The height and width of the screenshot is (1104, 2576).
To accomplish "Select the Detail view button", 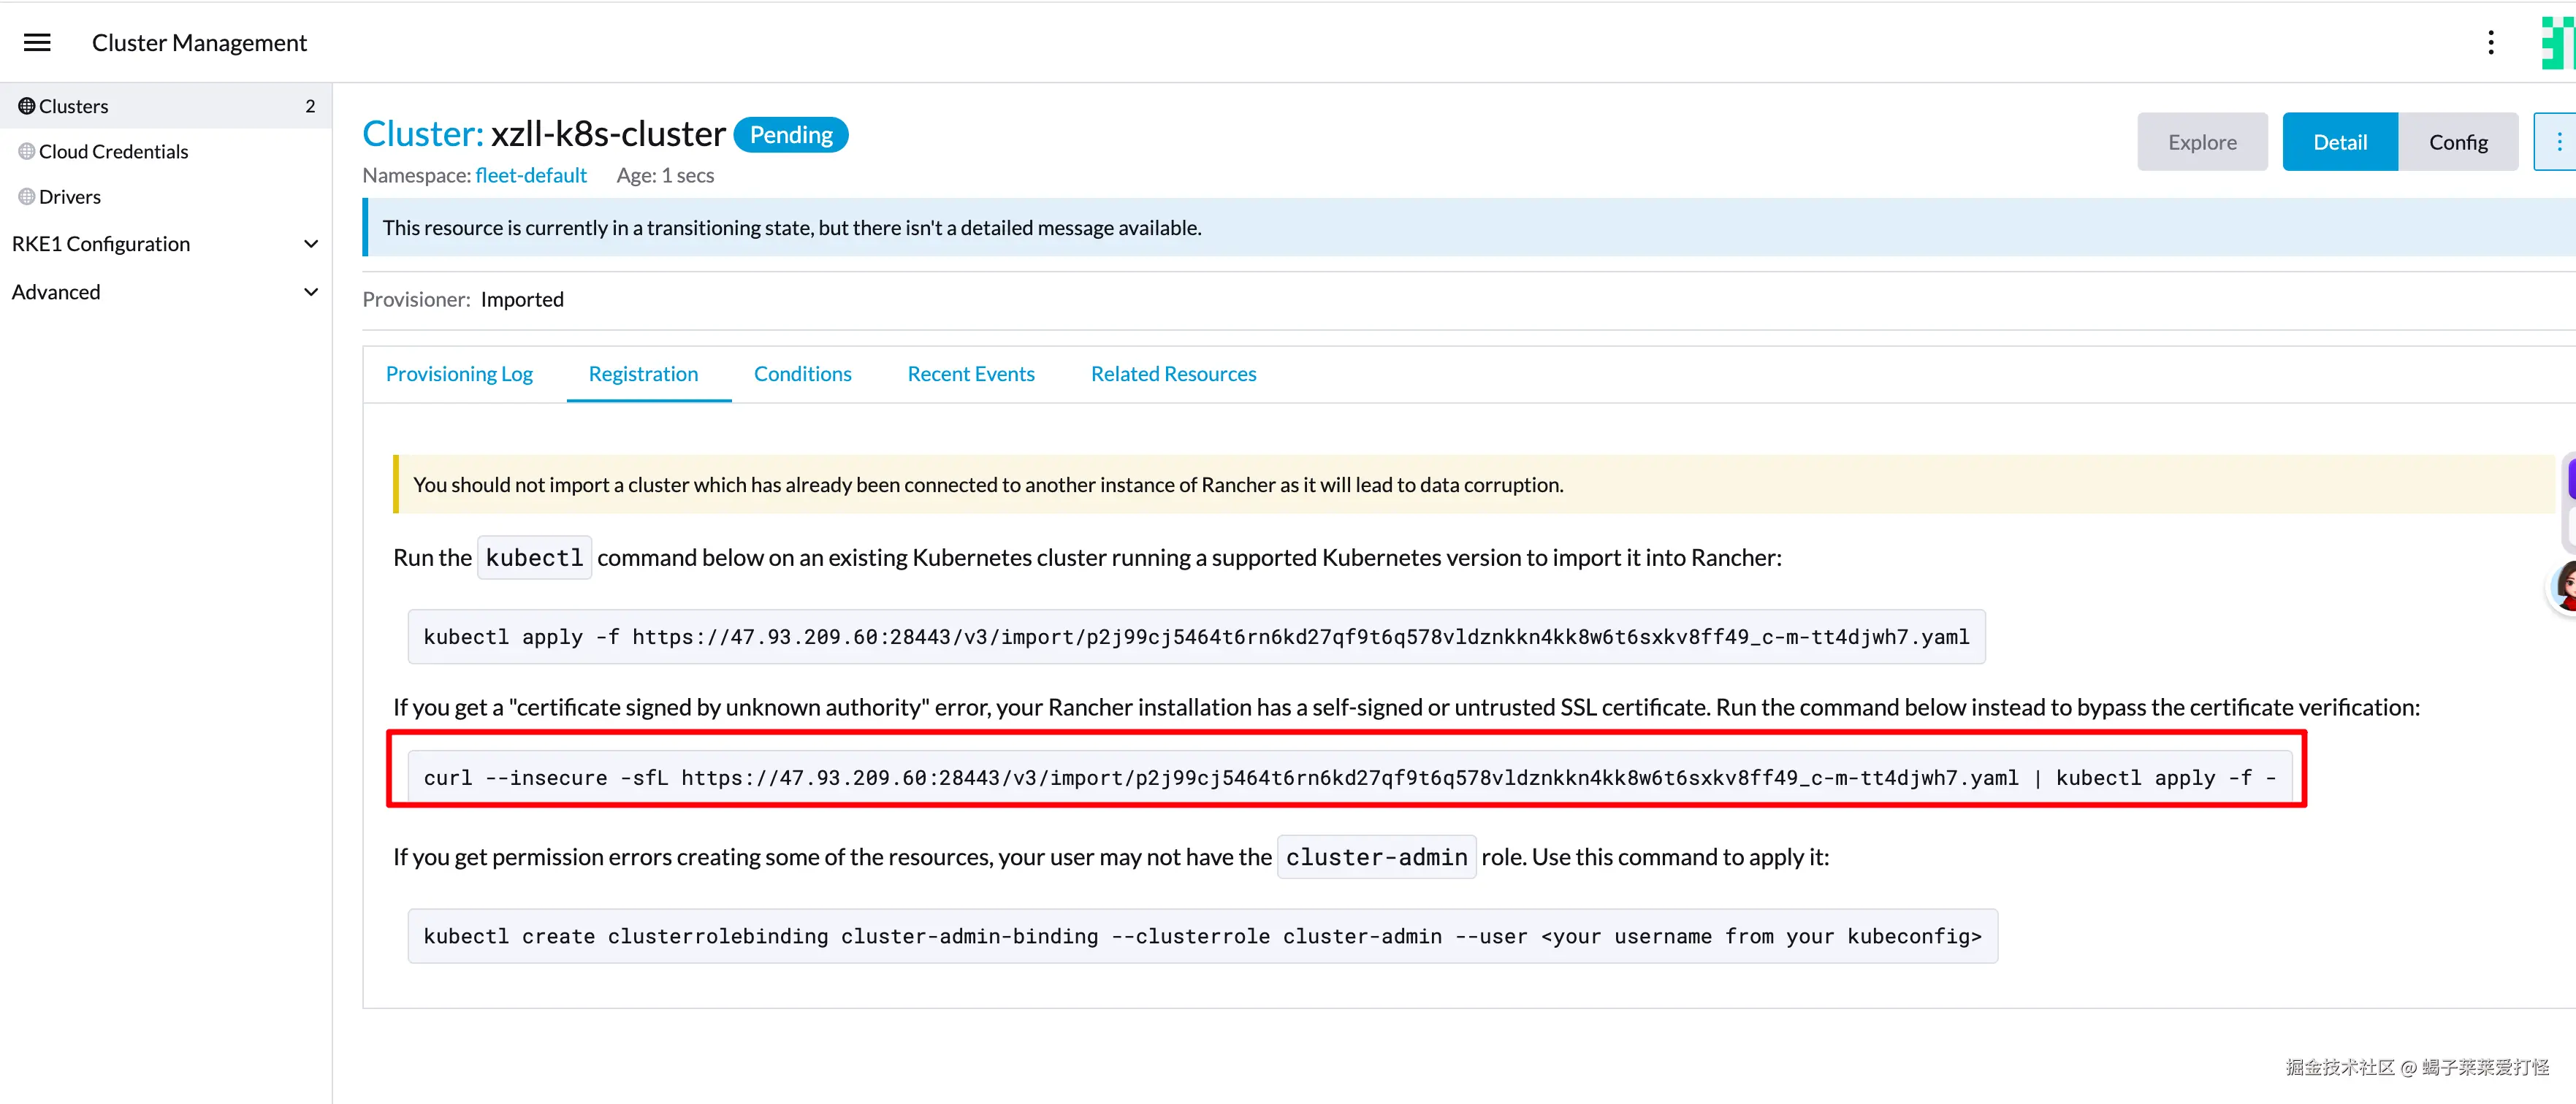I will click(2339, 142).
